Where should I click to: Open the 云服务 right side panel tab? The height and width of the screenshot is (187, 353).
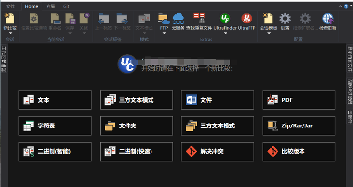(x=350, y=117)
